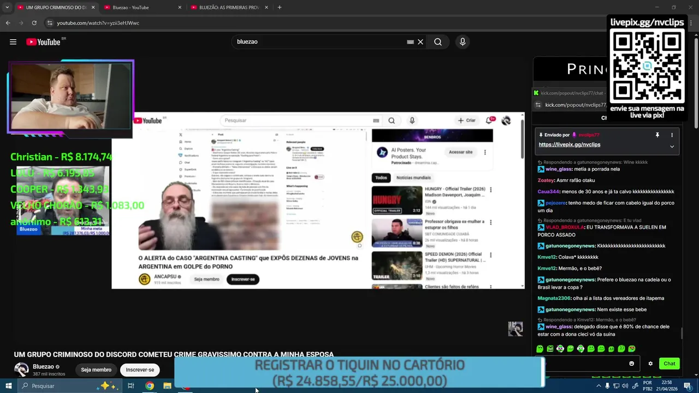The height and width of the screenshot is (393, 699).
Task: Start voice search with microphone
Action: [463, 42]
